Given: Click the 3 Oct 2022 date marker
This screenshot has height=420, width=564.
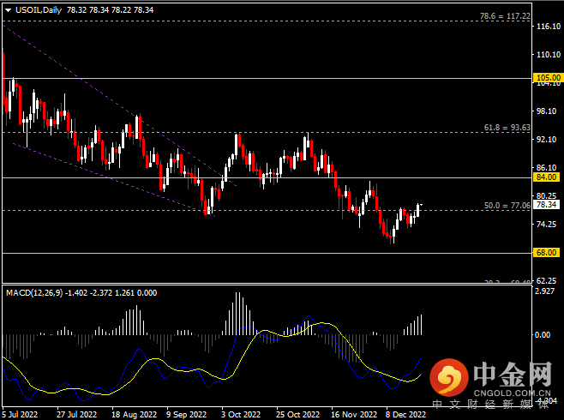Looking at the screenshot, I should pos(238,412).
